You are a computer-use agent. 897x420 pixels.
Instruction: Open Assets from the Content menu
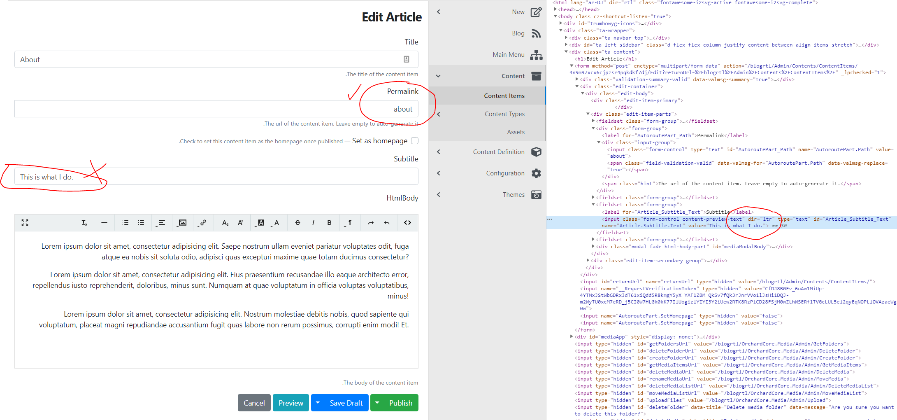[x=516, y=132]
